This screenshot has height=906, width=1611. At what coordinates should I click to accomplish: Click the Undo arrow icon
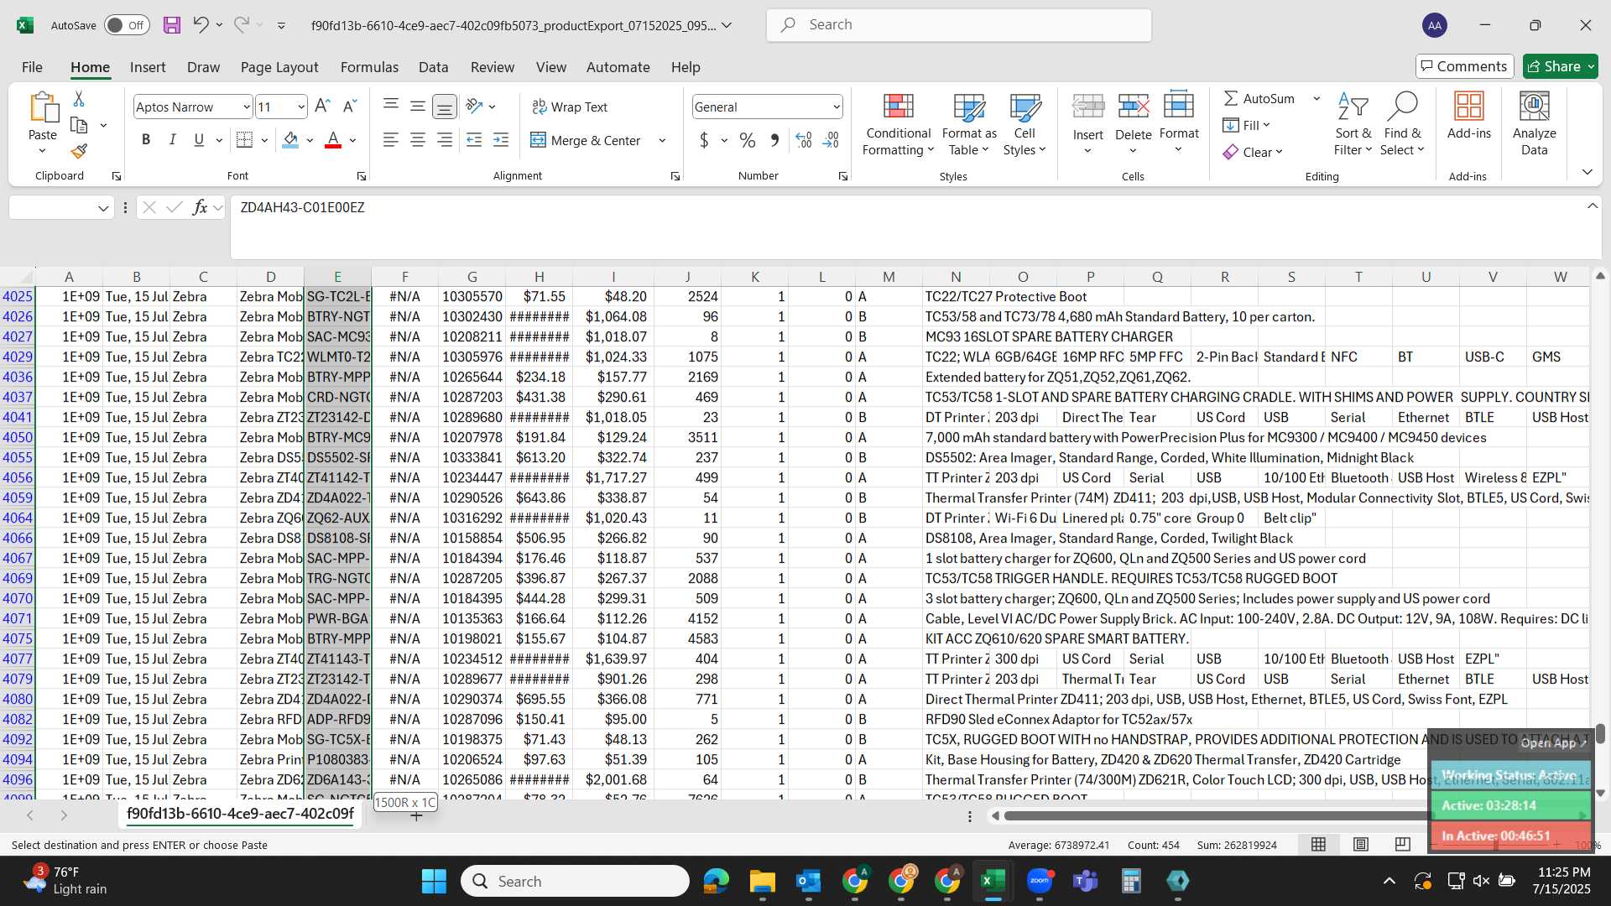click(200, 25)
